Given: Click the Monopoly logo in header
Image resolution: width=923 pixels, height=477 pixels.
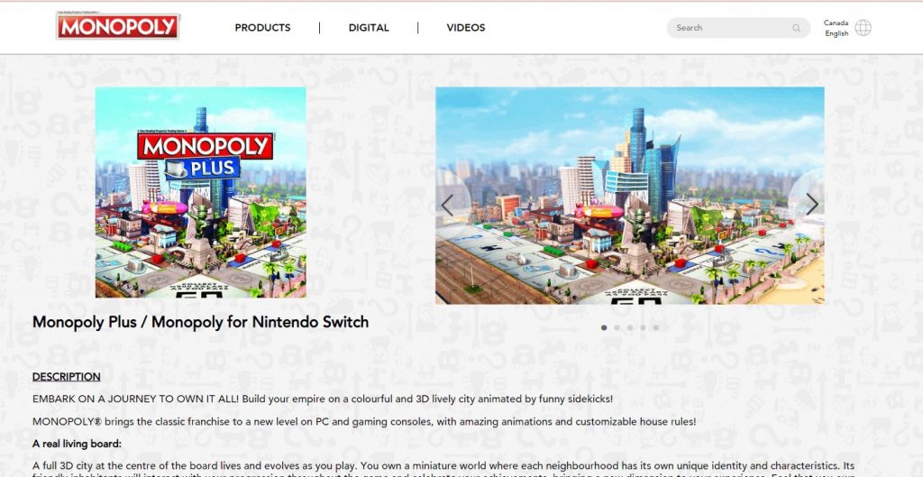Looking at the screenshot, I should pyautogui.click(x=118, y=26).
